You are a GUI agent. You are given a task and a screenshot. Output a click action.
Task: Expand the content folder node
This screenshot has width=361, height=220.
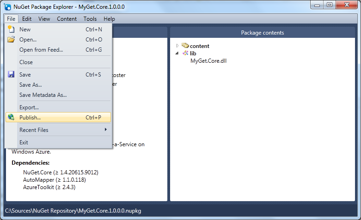point(177,46)
